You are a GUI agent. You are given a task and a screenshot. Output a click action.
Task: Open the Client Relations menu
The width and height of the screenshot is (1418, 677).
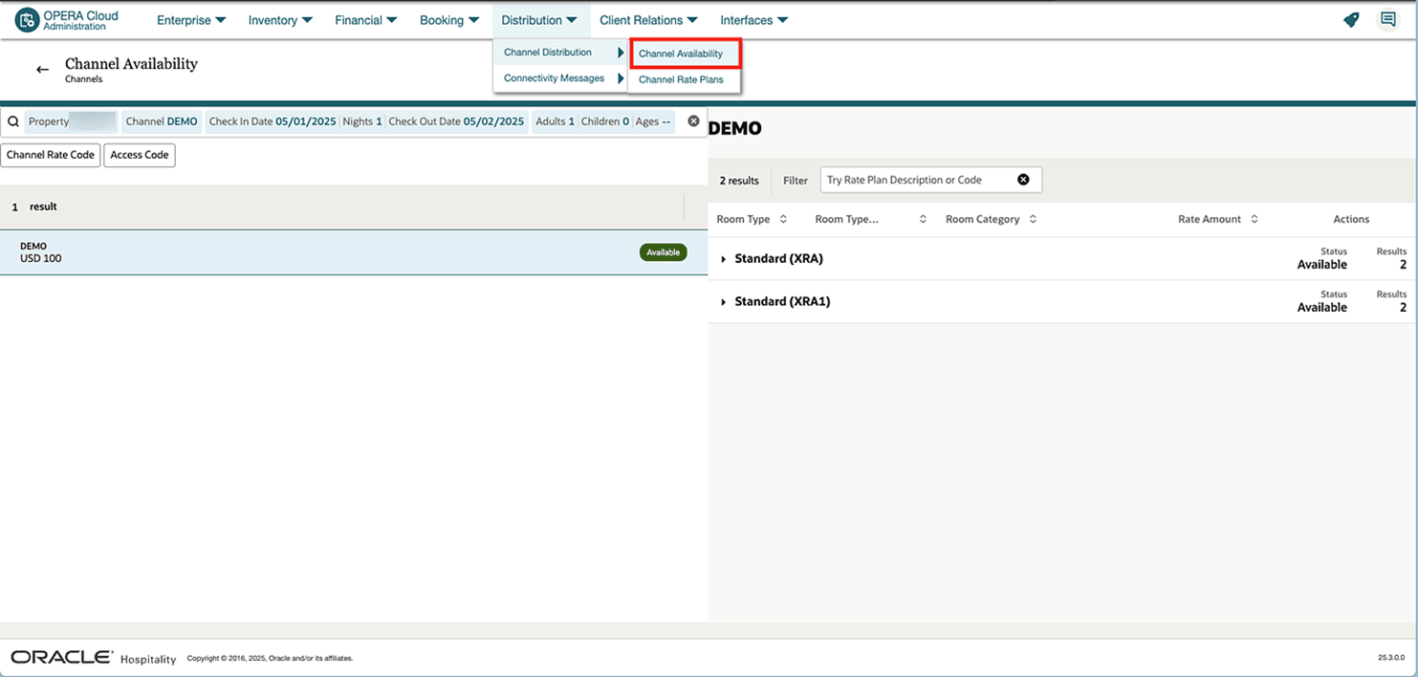point(649,20)
